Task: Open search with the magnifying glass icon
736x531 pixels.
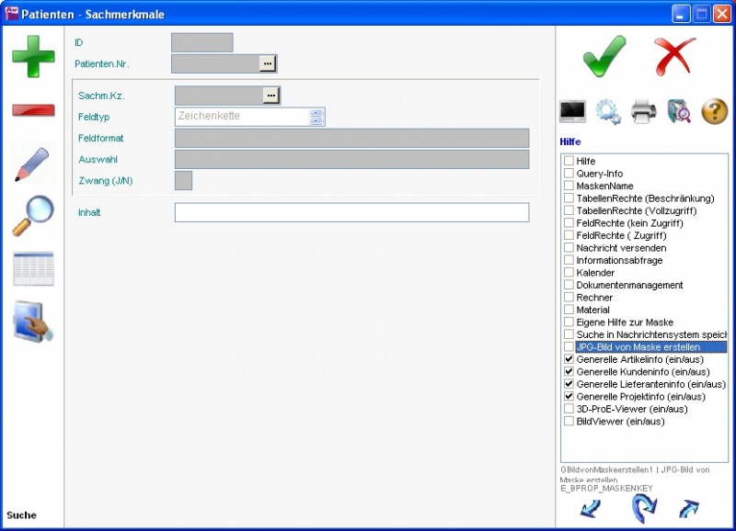Action: click(x=33, y=217)
